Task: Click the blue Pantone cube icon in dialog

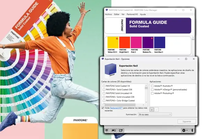Action: coord(110,70)
